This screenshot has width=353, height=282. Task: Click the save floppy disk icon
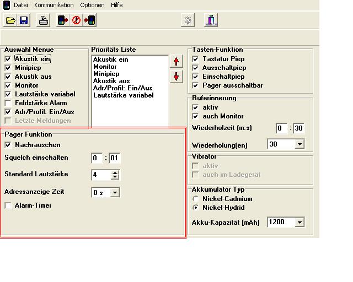(24, 20)
